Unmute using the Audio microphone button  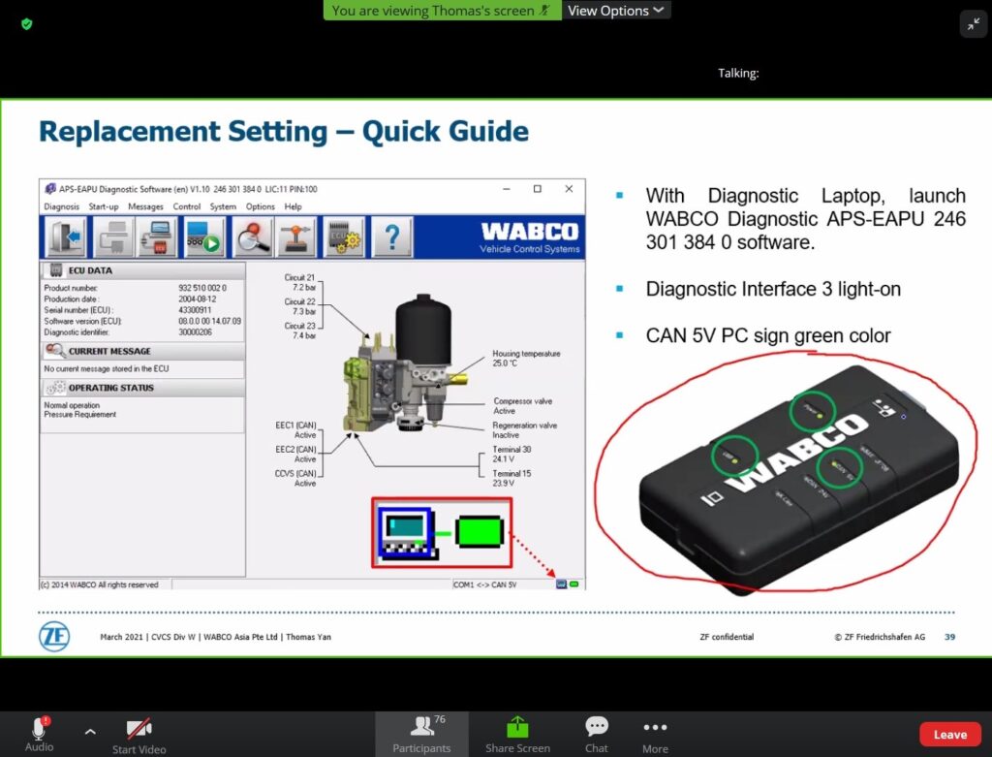(x=39, y=734)
